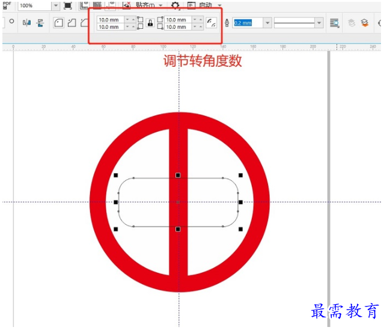The image size is (384, 330).
Task: Select the chamfered corner style button
Action: click(x=85, y=23)
